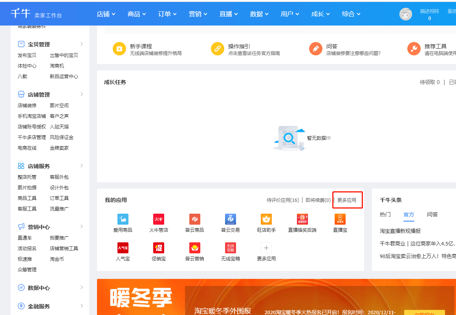
Task: Open the 商品 dropdown menu
Action: [x=137, y=14]
